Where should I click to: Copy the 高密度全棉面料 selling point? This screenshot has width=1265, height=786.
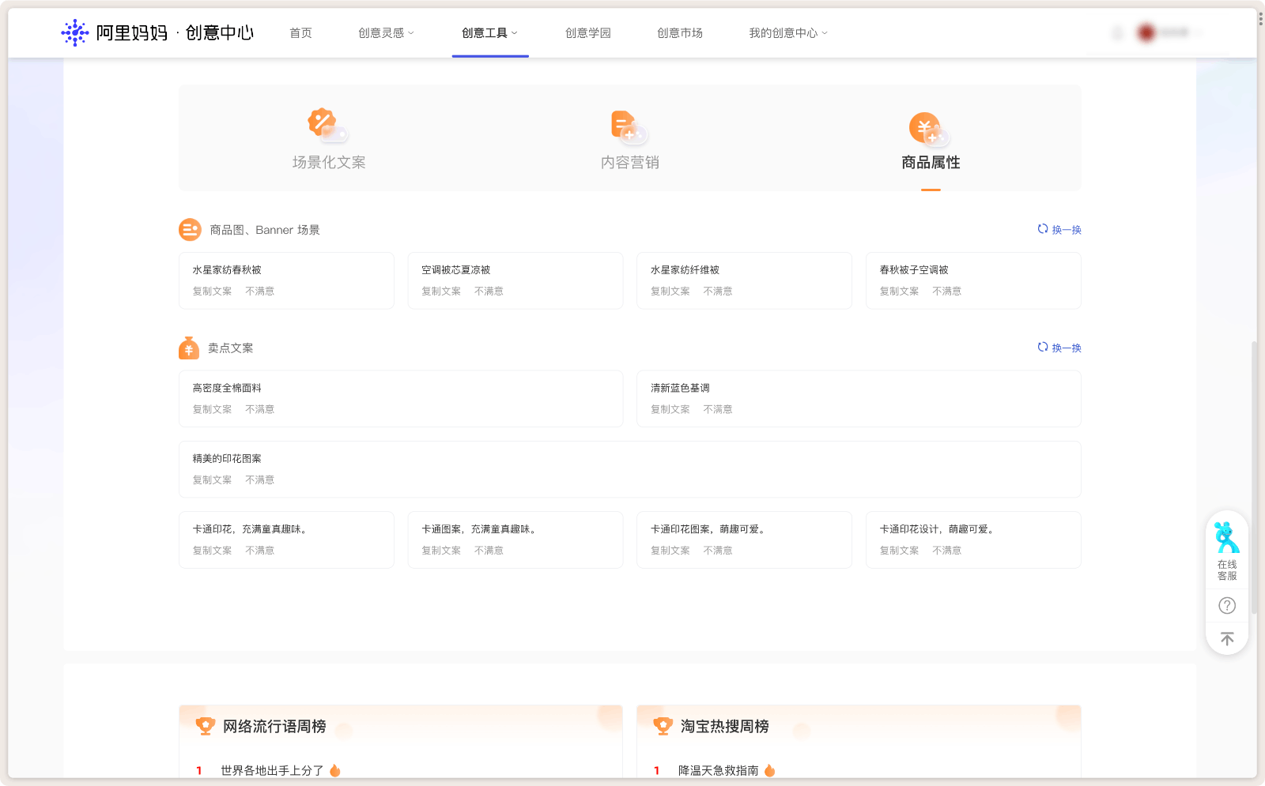(x=212, y=409)
